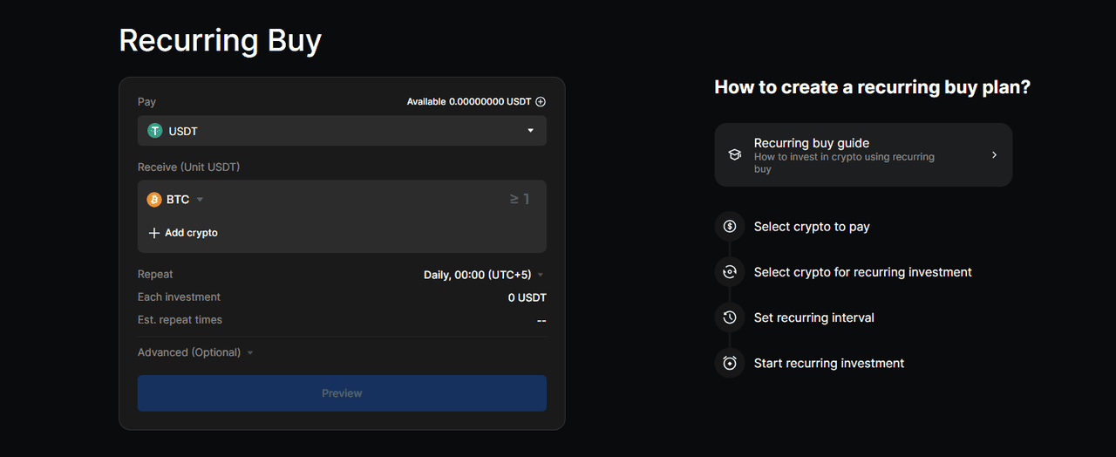This screenshot has width=1116, height=457.
Task: Click the Each investment 0 USDT value
Action: point(527,297)
